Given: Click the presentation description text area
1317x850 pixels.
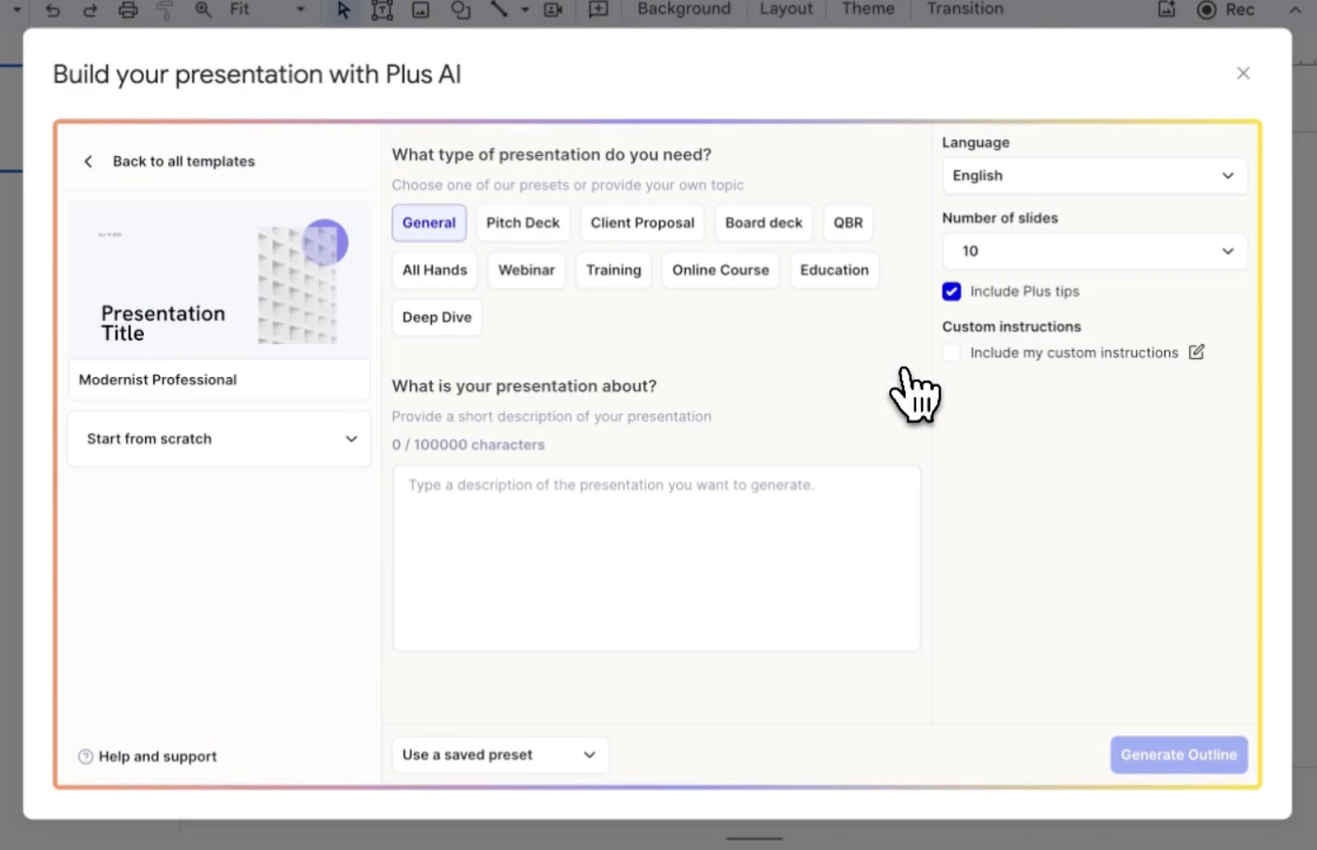Looking at the screenshot, I should [x=656, y=559].
